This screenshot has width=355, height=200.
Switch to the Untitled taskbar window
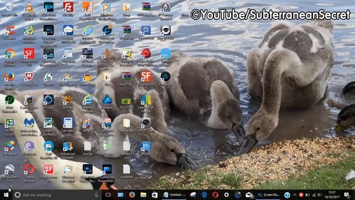click(x=175, y=195)
